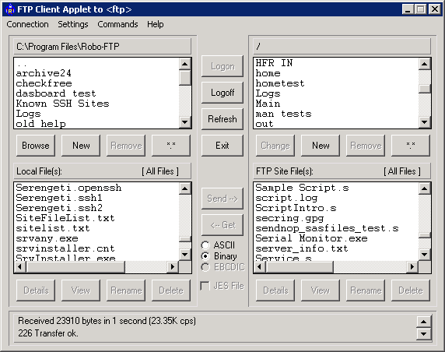Click the Browse button for local folder
Image resolution: width=445 pixels, height=352 pixels.
click(36, 146)
